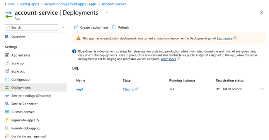Image resolution: width=269 pixels, height=140 pixels.
Task: Click account-service breadcrumb link
Action: click(114, 4)
